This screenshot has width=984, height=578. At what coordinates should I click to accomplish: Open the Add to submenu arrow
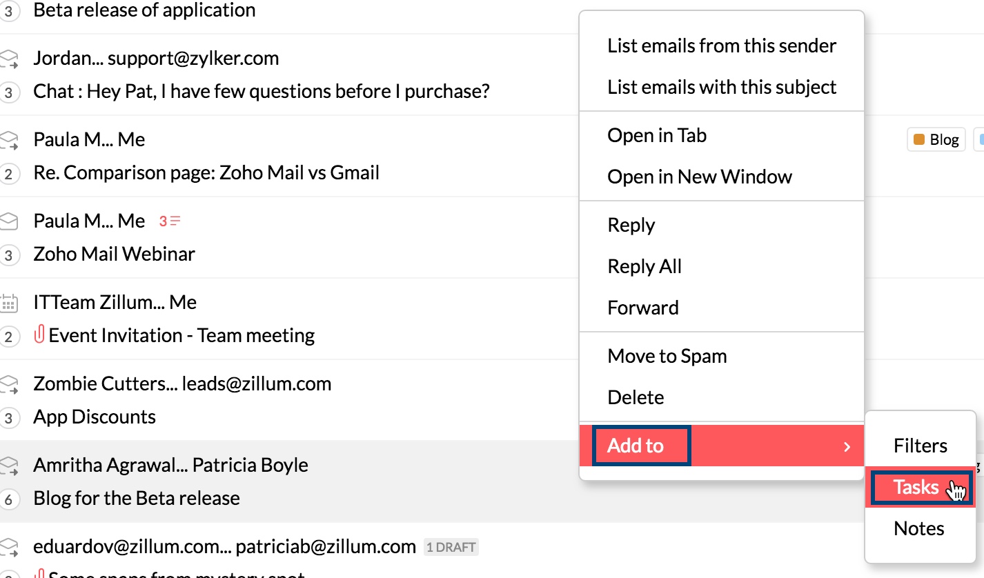coord(847,447)
